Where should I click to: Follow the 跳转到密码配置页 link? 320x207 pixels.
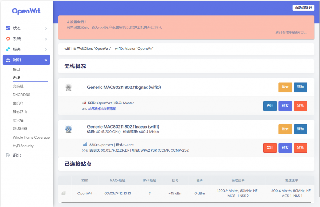(x=291, y=33)
